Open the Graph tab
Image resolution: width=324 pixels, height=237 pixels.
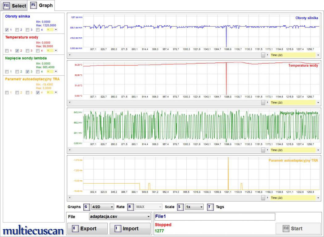pyautogui.click(x=41, y=5)
